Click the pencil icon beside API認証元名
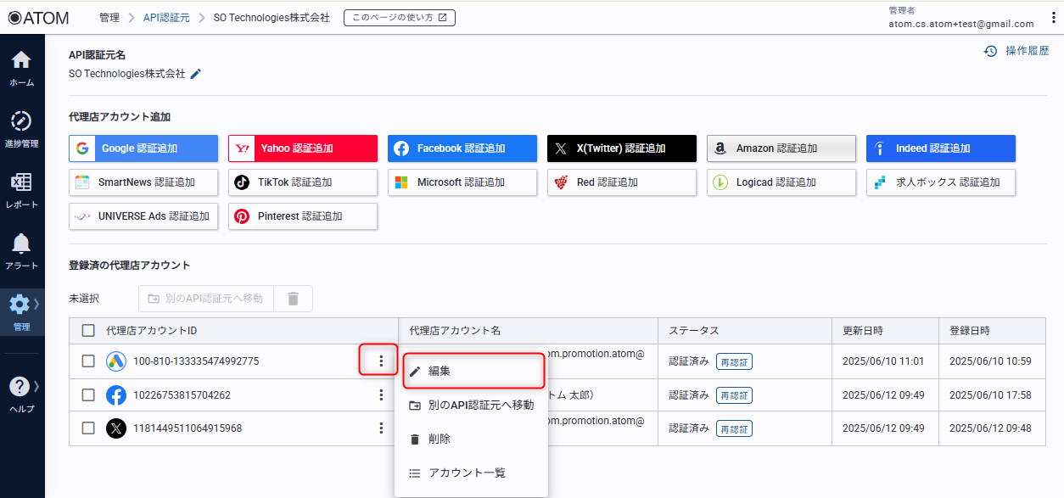Image resolution: width=1064 pixels, height=498 pixels. coord(196,74)
